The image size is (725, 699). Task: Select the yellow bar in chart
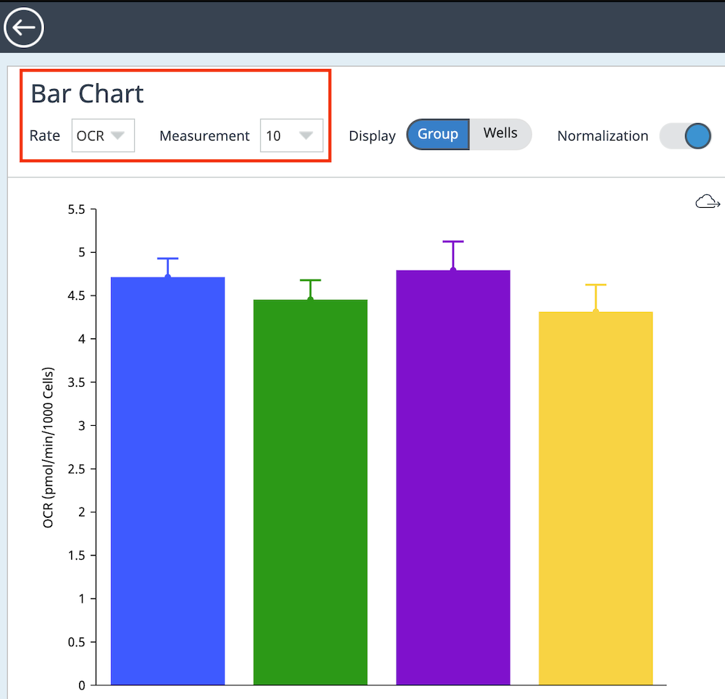(596, 498)
